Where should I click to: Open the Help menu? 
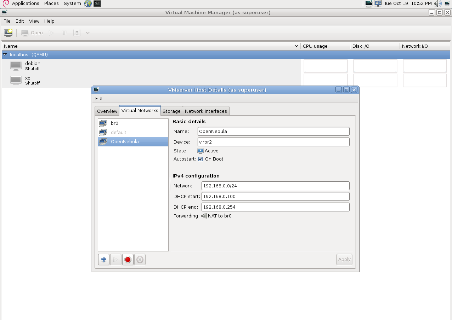pyautogui.click(x=49, y=21)
